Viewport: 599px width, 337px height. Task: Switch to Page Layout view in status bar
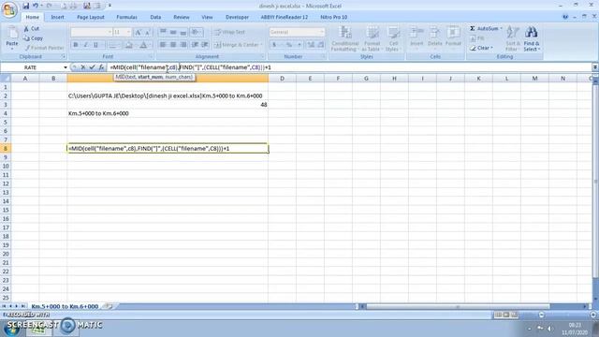[x=506, y=315]
